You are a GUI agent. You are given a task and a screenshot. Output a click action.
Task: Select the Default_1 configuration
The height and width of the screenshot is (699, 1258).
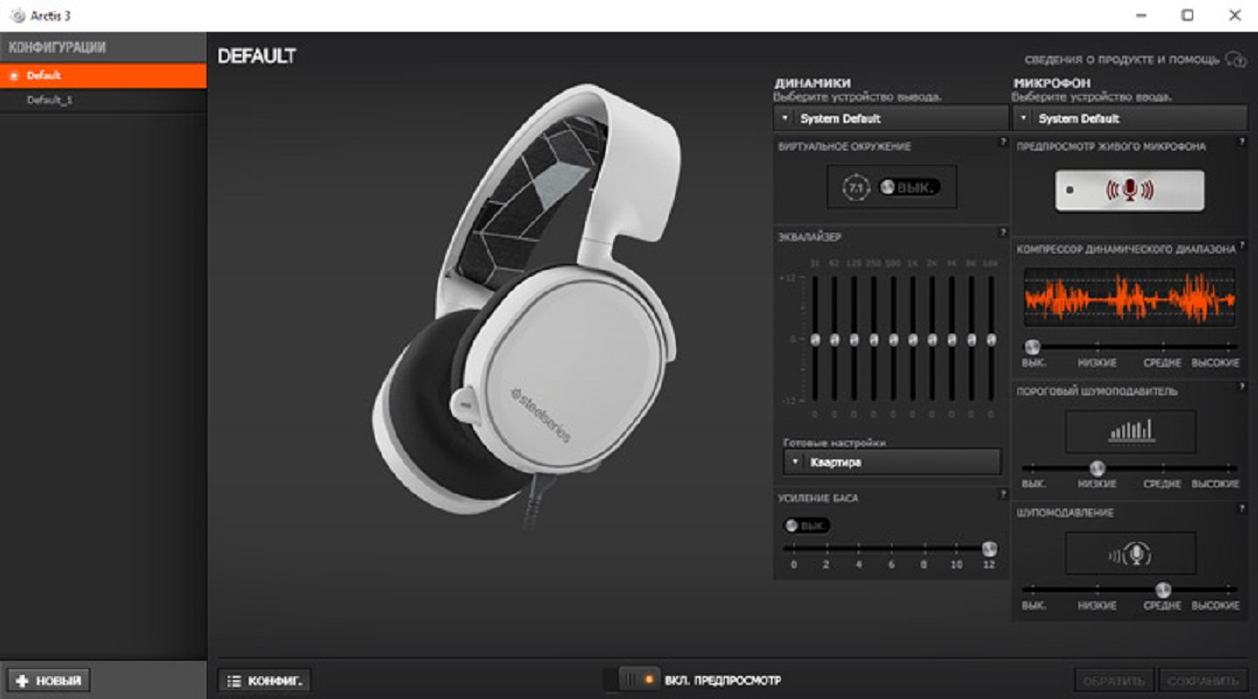104,100
